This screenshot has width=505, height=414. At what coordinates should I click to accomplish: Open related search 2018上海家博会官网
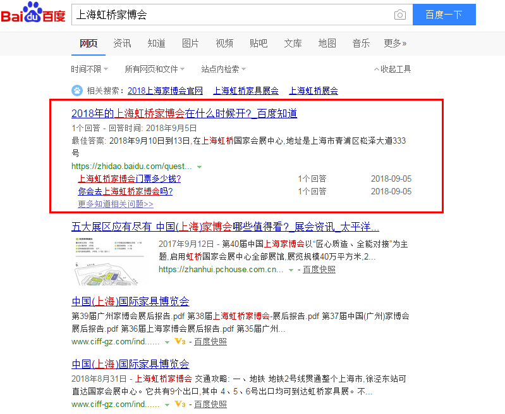[165, 91]
